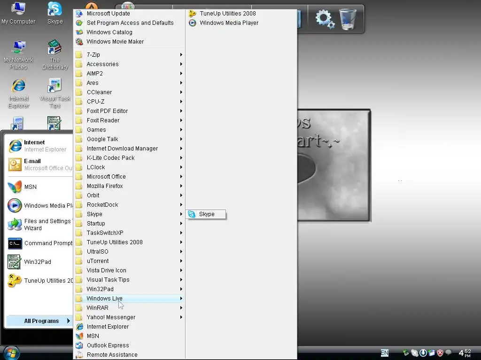Click Command Prompt icon in Start menu
Viewport: 481px width, 360px height.
(15, 243)
